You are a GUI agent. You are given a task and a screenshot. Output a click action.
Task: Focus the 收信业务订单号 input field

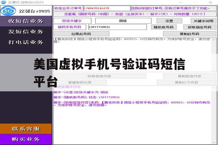pyautogui.click(x=106, y=8)
